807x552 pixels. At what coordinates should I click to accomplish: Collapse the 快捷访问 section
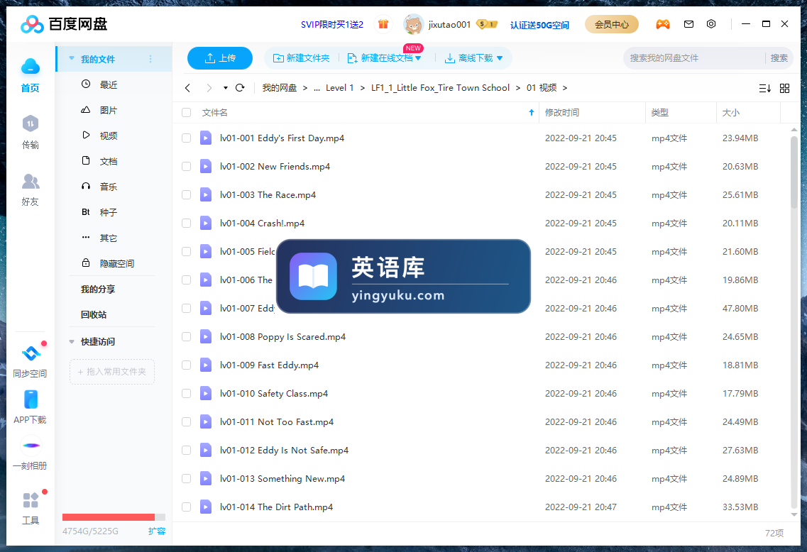[72, 341]
